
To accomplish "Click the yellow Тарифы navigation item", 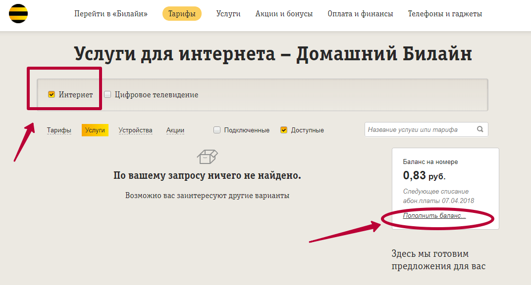I will (181, 14).
